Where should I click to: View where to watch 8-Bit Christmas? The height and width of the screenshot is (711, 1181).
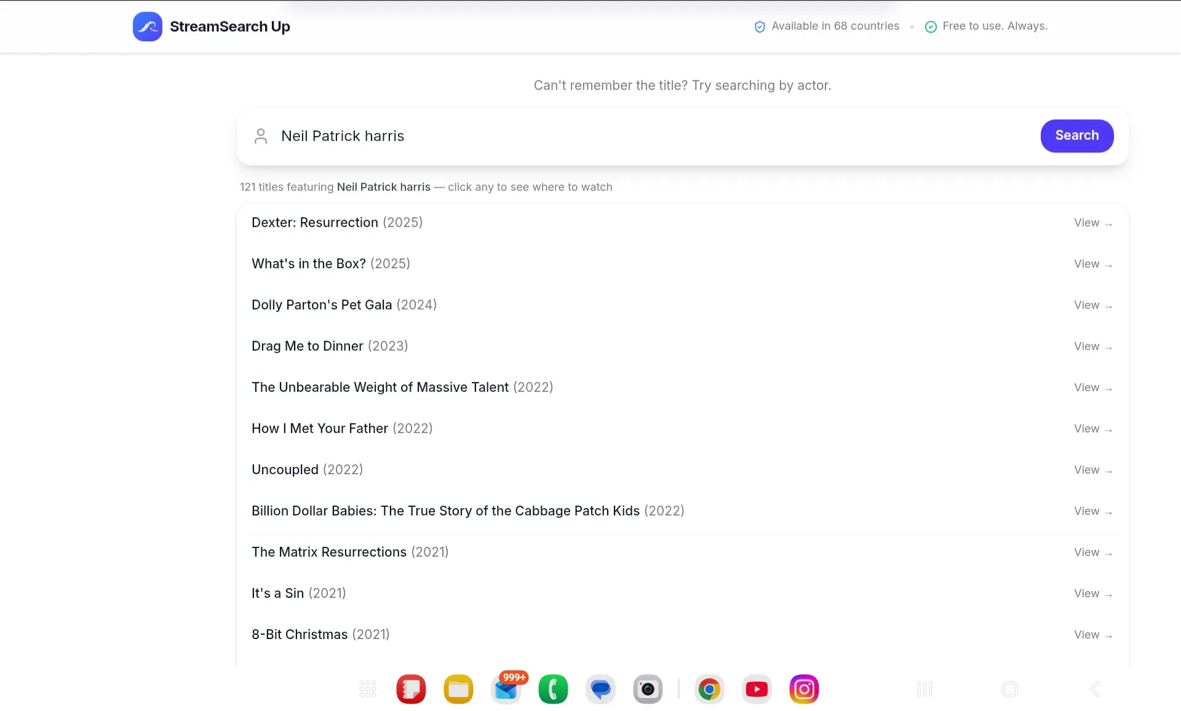click(1093, 635)
